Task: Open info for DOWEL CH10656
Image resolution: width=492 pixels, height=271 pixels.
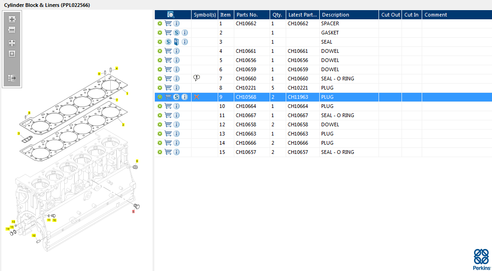Action: (x=177, y=60)
